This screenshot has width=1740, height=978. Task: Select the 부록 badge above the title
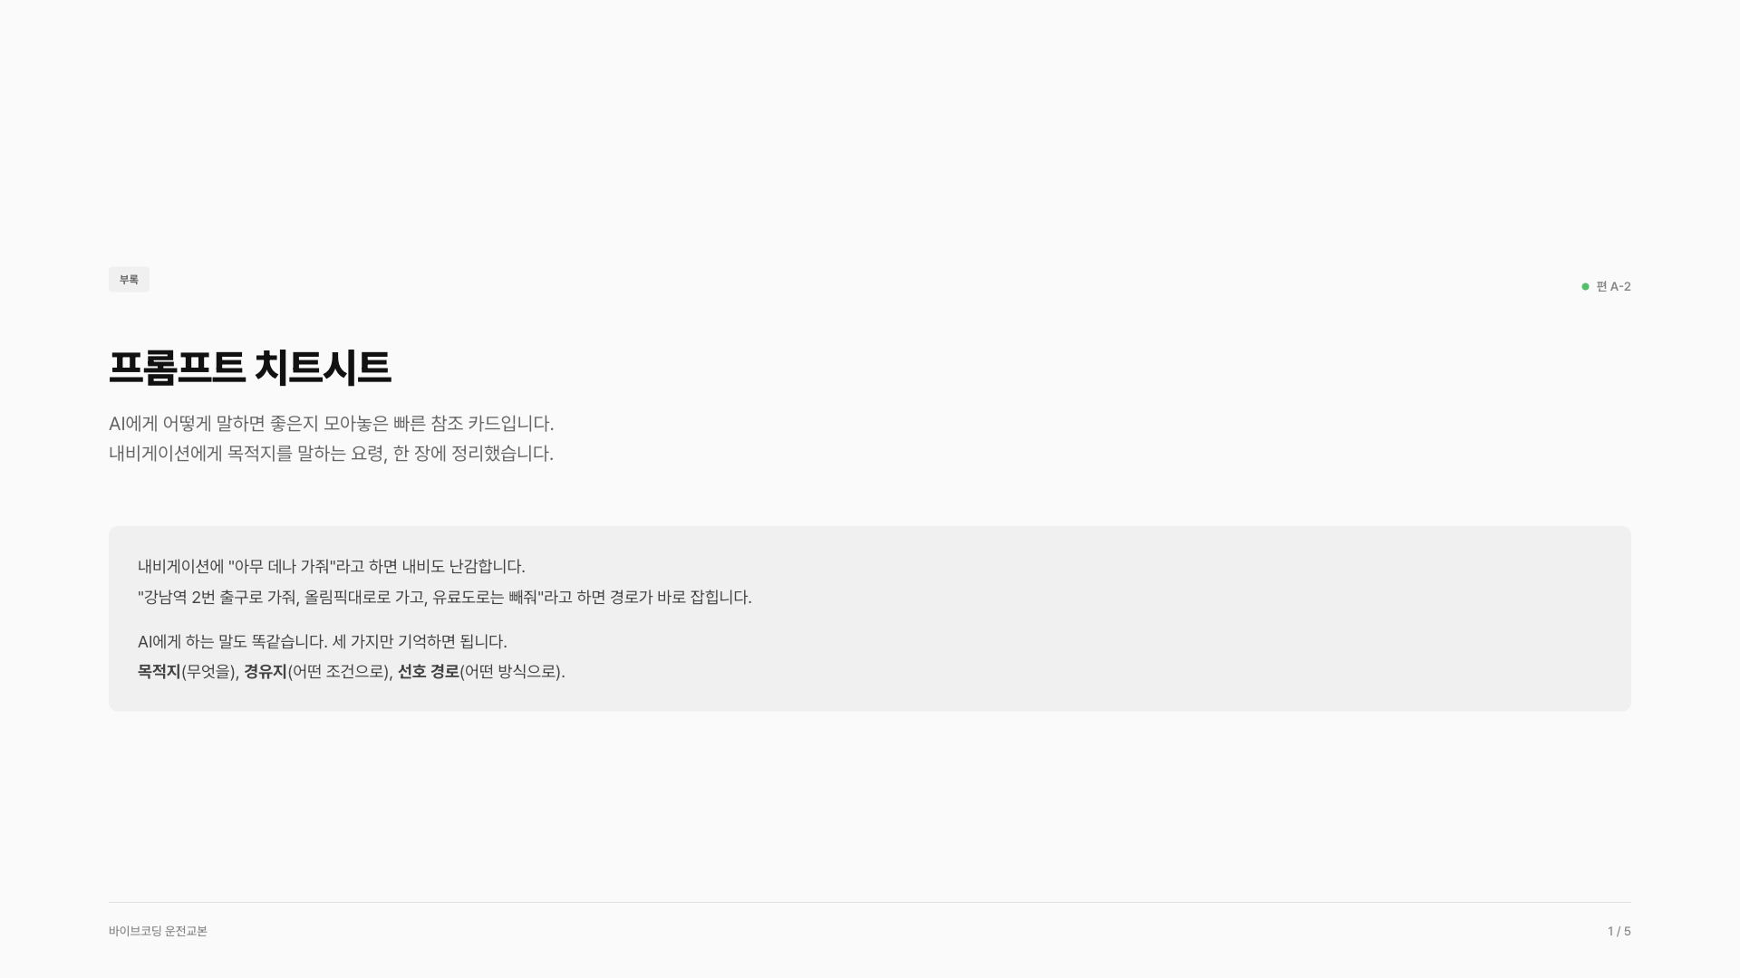click(x=129, y=280)
